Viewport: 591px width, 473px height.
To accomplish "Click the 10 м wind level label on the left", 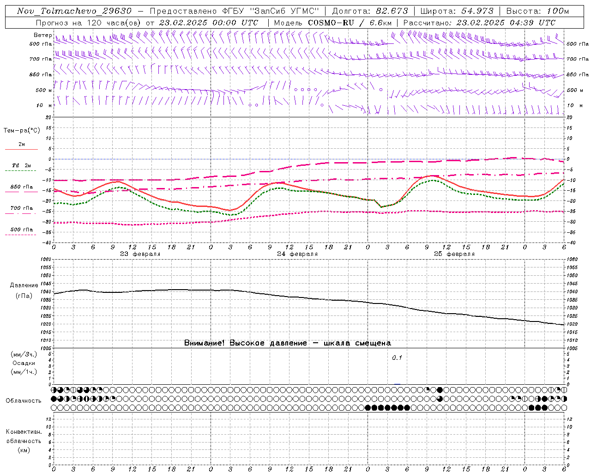I will tap(44, 105).
